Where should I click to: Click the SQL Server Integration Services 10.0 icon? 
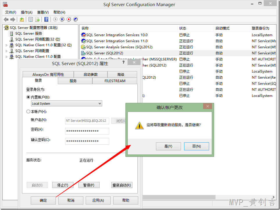83,35
